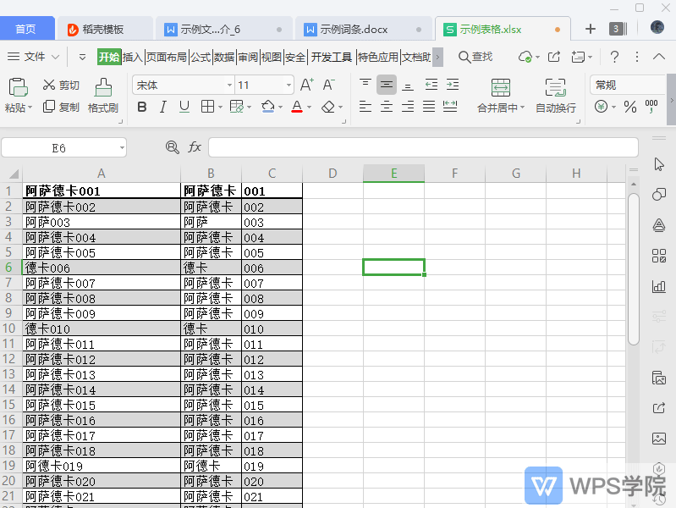676x508 pixels.
Task: Expand the Name Box dropdown
Action: coord(122,148)
